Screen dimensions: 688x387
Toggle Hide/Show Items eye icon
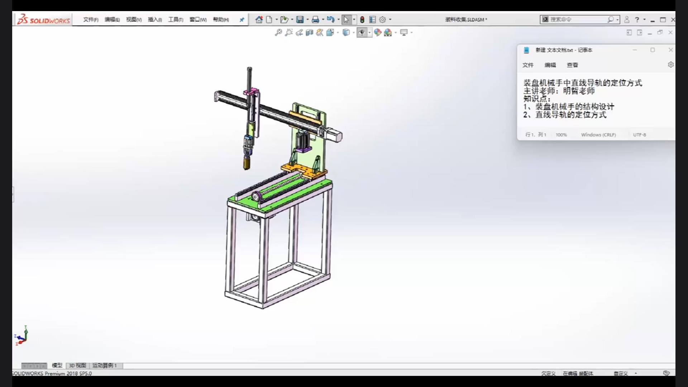tap(362, 33)
